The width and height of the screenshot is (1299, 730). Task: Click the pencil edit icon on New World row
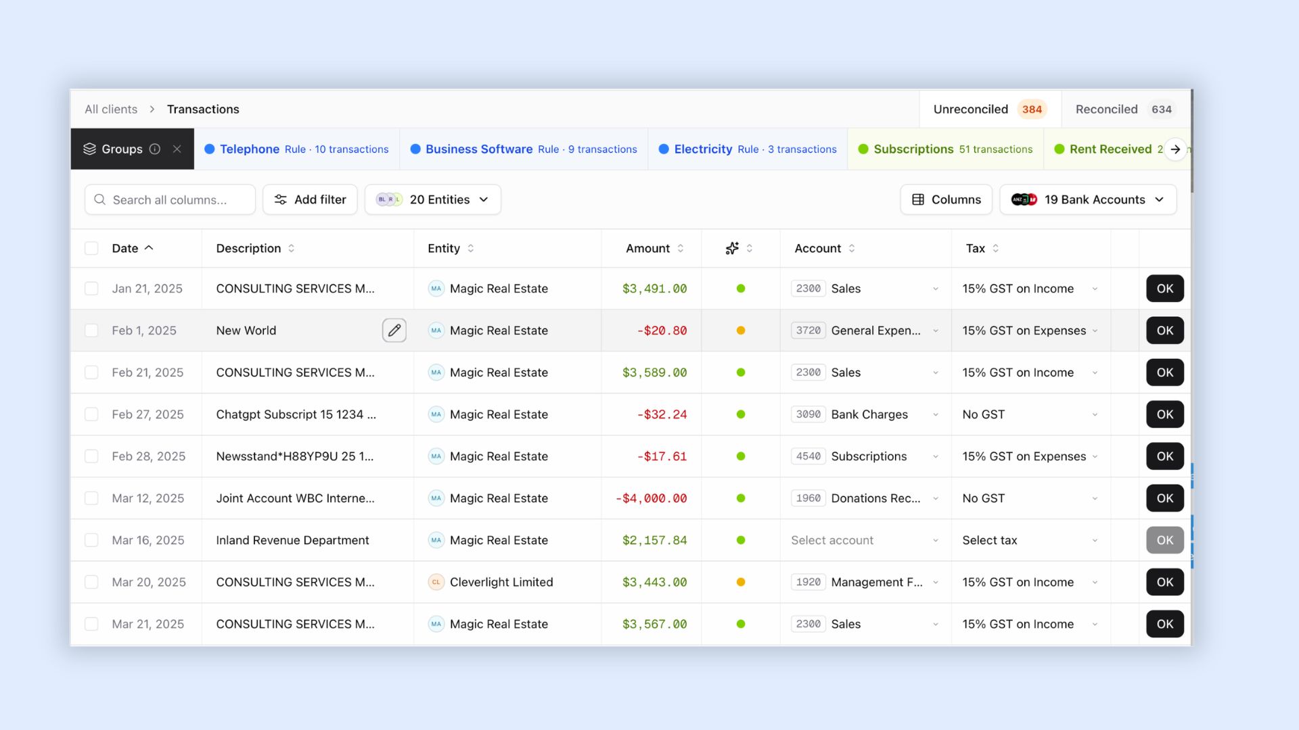[394, 331]
